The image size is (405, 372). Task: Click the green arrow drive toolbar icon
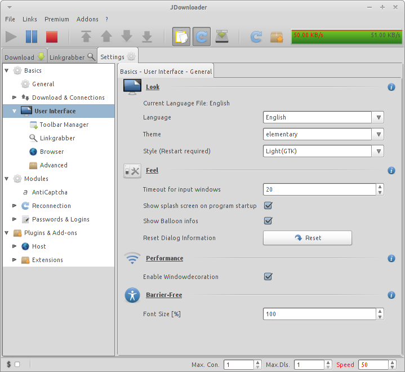(222, 37)
